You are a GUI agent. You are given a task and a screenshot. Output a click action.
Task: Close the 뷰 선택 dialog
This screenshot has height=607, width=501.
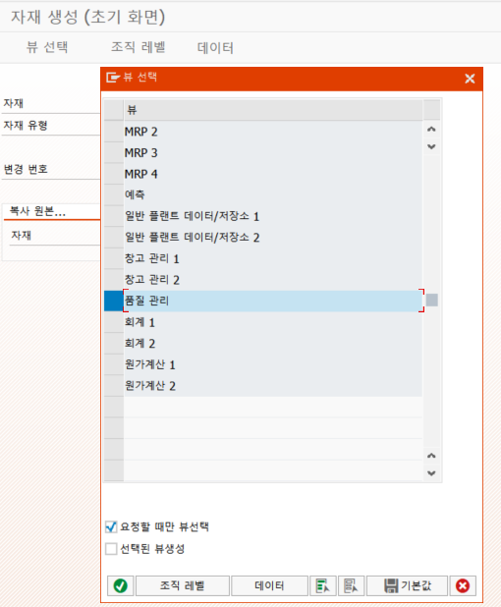coord(470,79)
